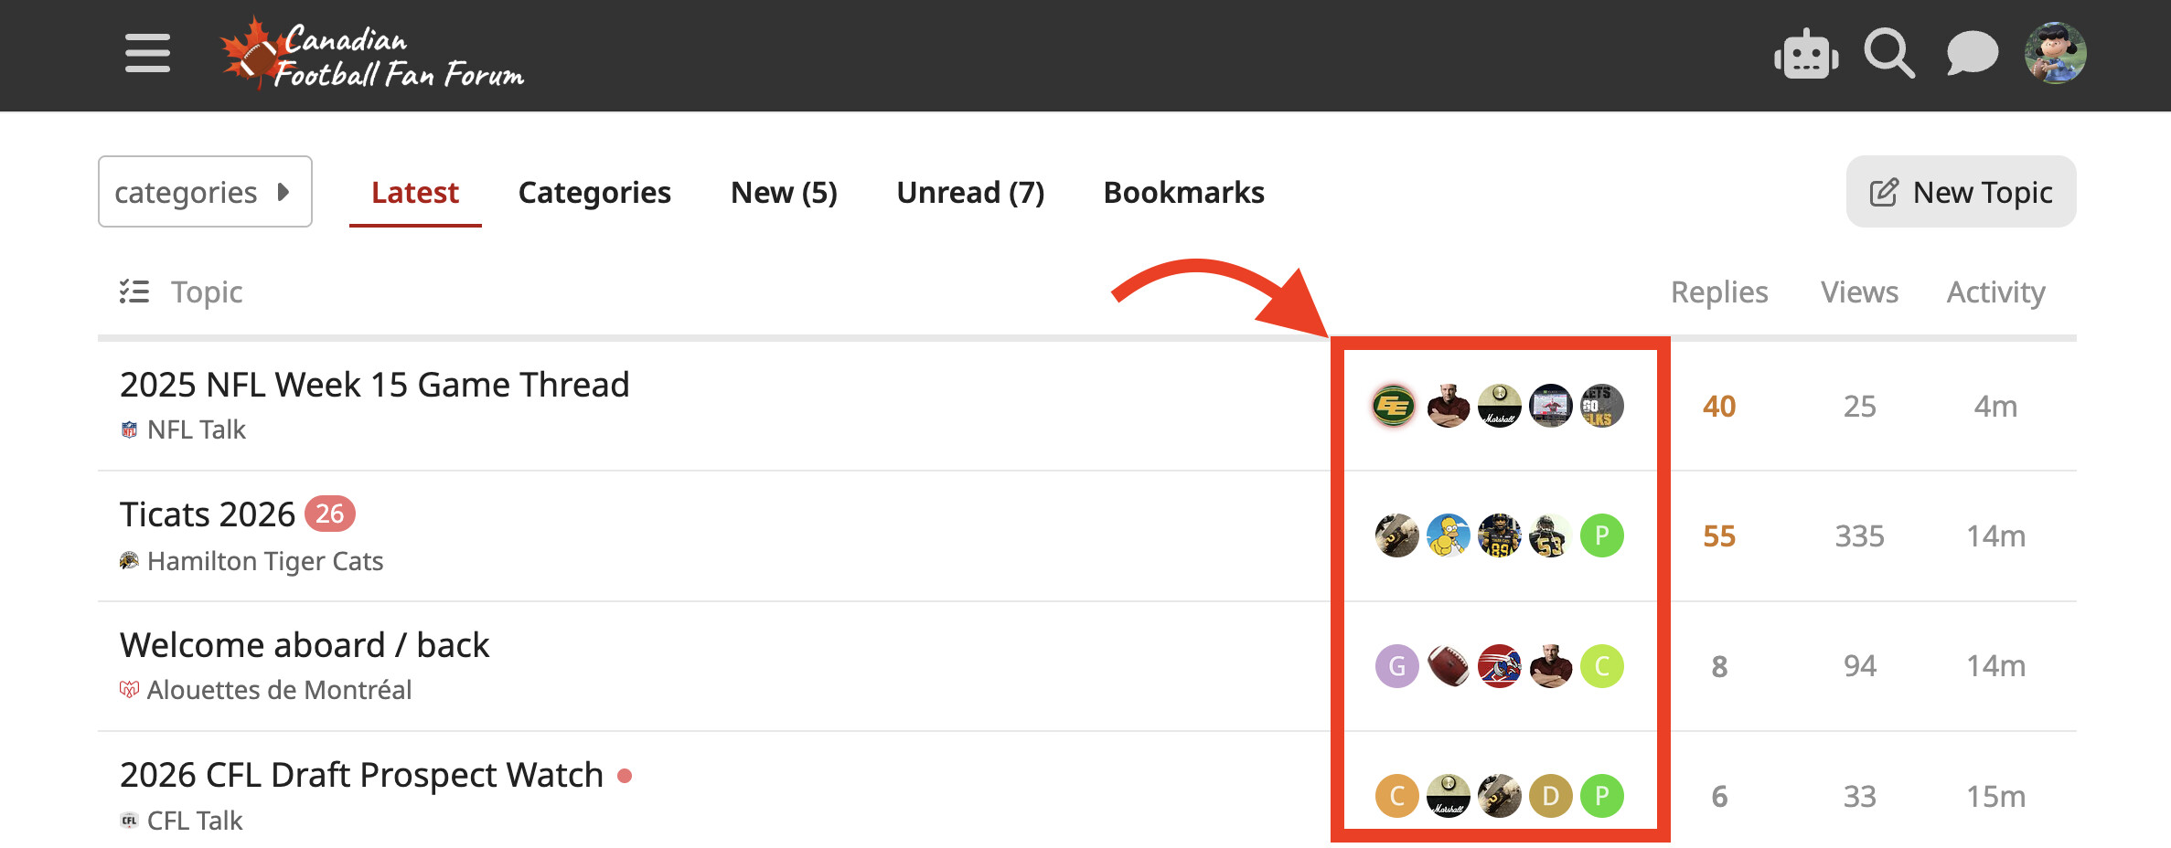Image resolution: width=2171 pixels, height=848 pixels.
Task: Open the 2025 NFL Week 15 Game Thread
Action: tap(374, 385)
